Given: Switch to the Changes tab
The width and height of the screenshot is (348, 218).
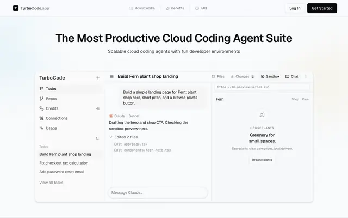Looking at the screenshot, I should 243,76.
